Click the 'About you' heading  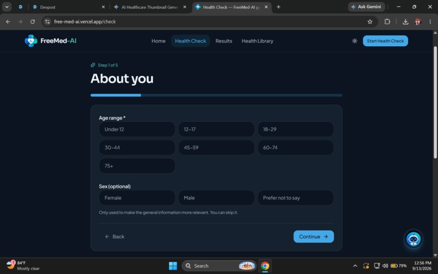(122, 79)
